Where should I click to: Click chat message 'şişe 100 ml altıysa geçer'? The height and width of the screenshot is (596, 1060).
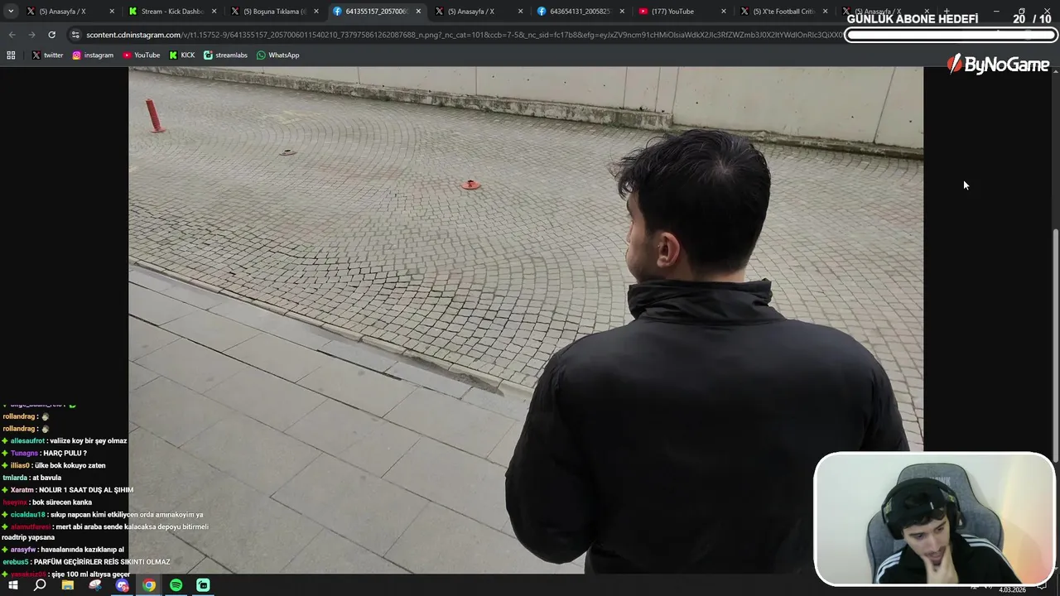tap(90, 574)
